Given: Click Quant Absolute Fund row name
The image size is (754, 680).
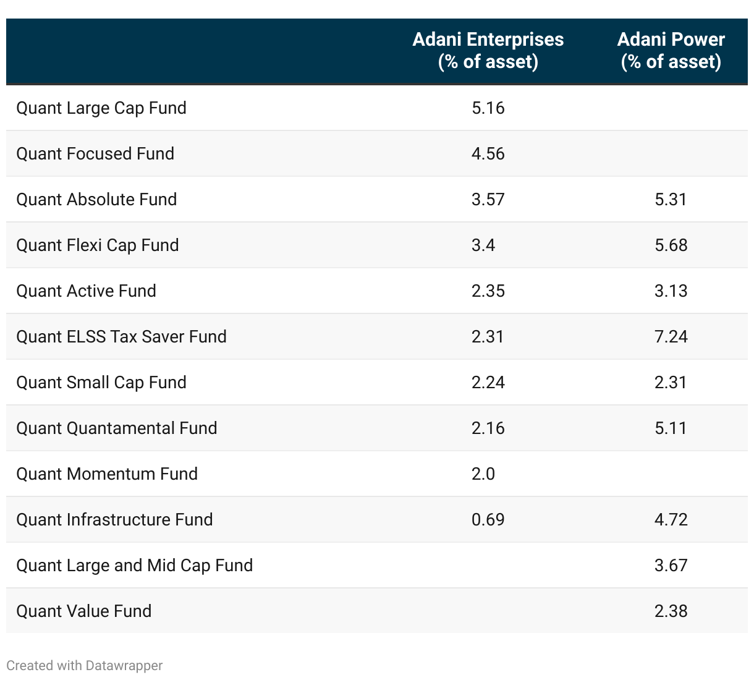Looking at the screenshot, I should click(96, 200).
